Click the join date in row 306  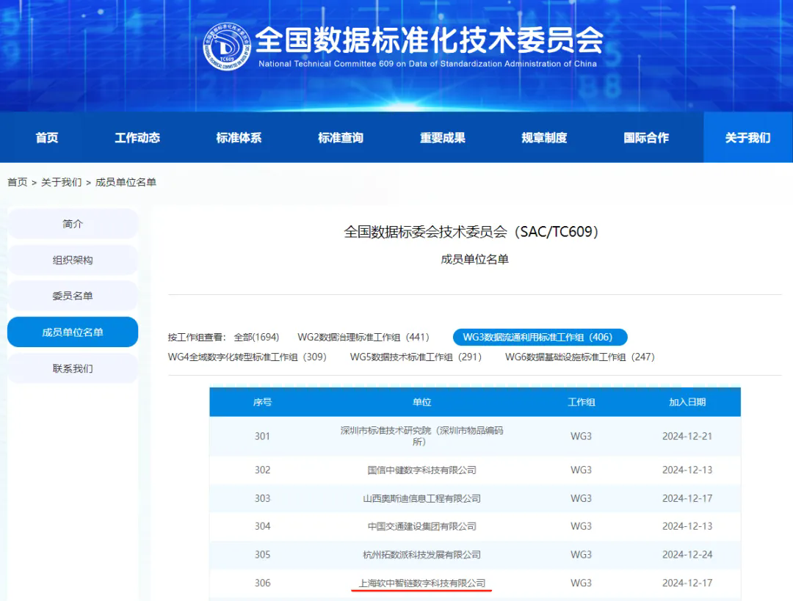coord(687,583)
